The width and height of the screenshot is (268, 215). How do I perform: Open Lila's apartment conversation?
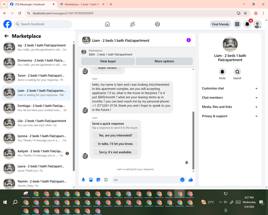pyautogui.click(x=36, y=123)
